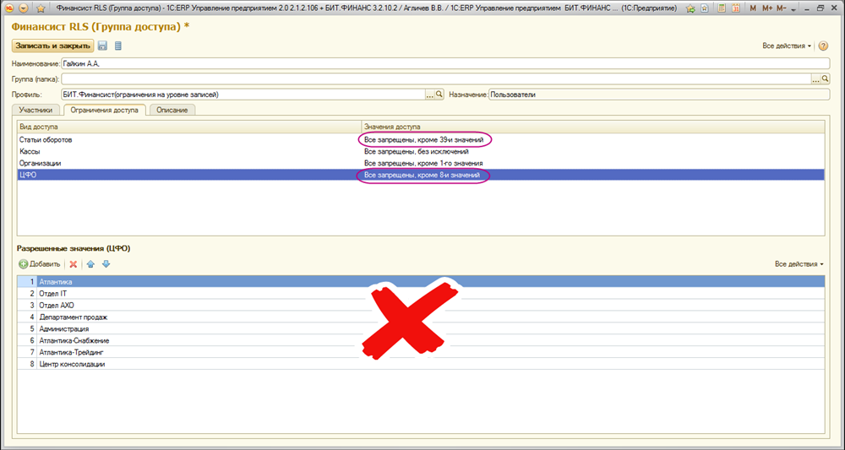This screenshot has width=845, height=450.
Task: Switch to the Описание tab
Action: point(172,110)
